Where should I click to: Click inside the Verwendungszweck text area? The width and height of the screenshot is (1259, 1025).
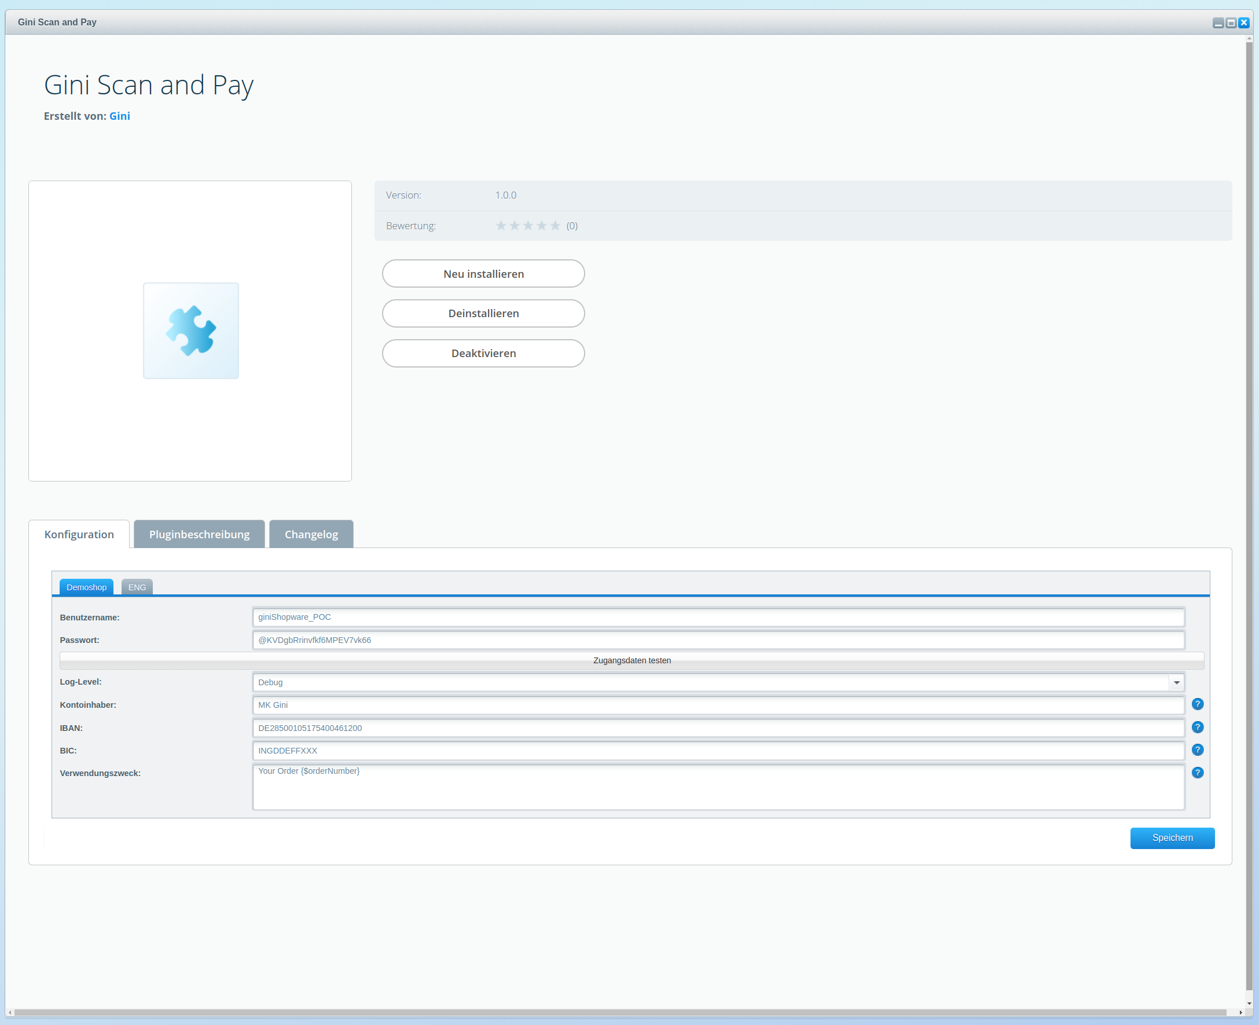[718, 787]
